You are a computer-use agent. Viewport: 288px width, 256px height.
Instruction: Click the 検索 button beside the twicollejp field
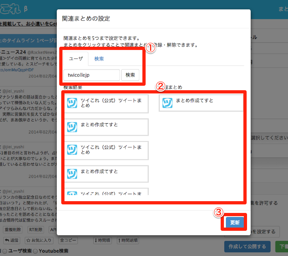pos(130,75)
